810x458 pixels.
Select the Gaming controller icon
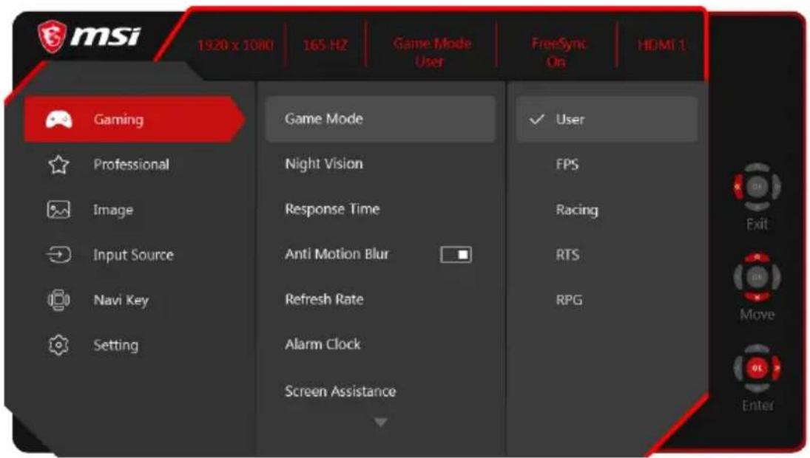point(59,119)
